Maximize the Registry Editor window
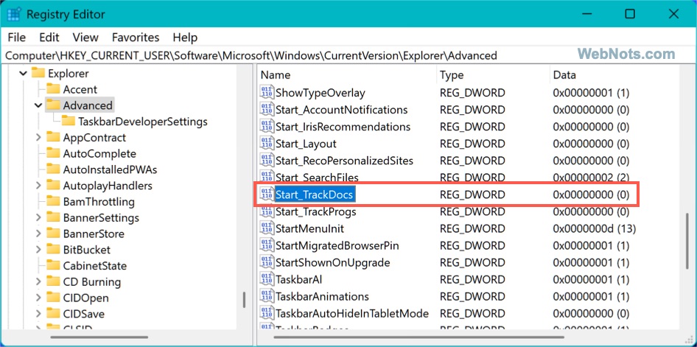This screenshot has height=347, width=697. pos(629,14)
